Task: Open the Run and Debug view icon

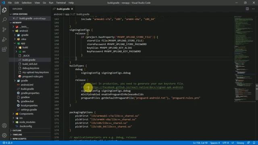Action: 4,39
